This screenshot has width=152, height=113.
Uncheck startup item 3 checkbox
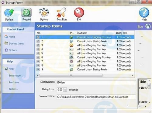point(38,45)
